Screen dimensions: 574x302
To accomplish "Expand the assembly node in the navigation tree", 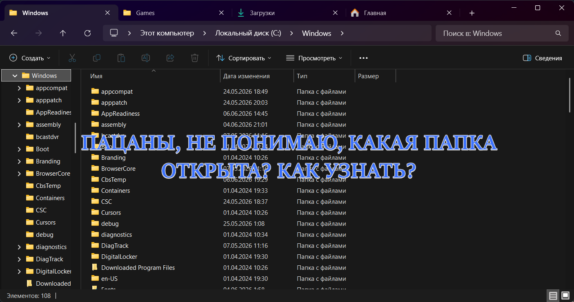I will point(19,124).
